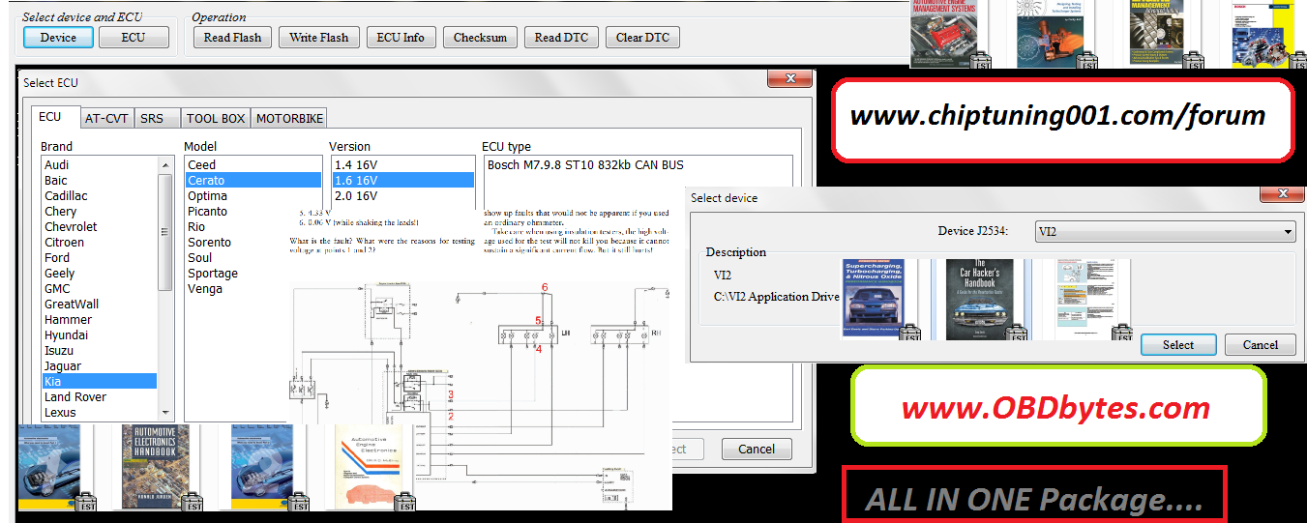Select the 2.0 16V version
The height and width of the screenshot is (523, 1307).
[356, 196]
